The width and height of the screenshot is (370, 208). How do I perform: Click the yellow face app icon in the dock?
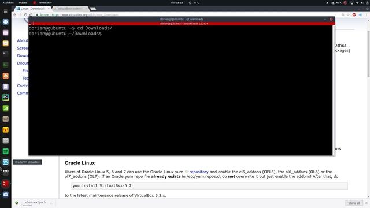tap(5, 129)
